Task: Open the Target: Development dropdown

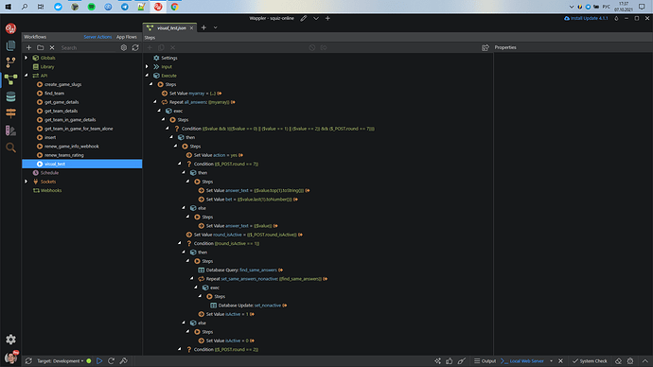Action: [60, 360]
